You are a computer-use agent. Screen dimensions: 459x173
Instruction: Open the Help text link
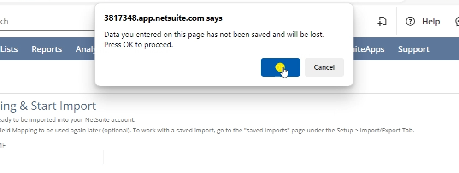pos(430,21)
